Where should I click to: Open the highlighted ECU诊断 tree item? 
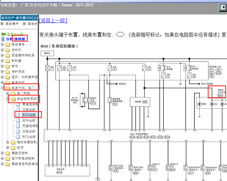click(29, 115)
